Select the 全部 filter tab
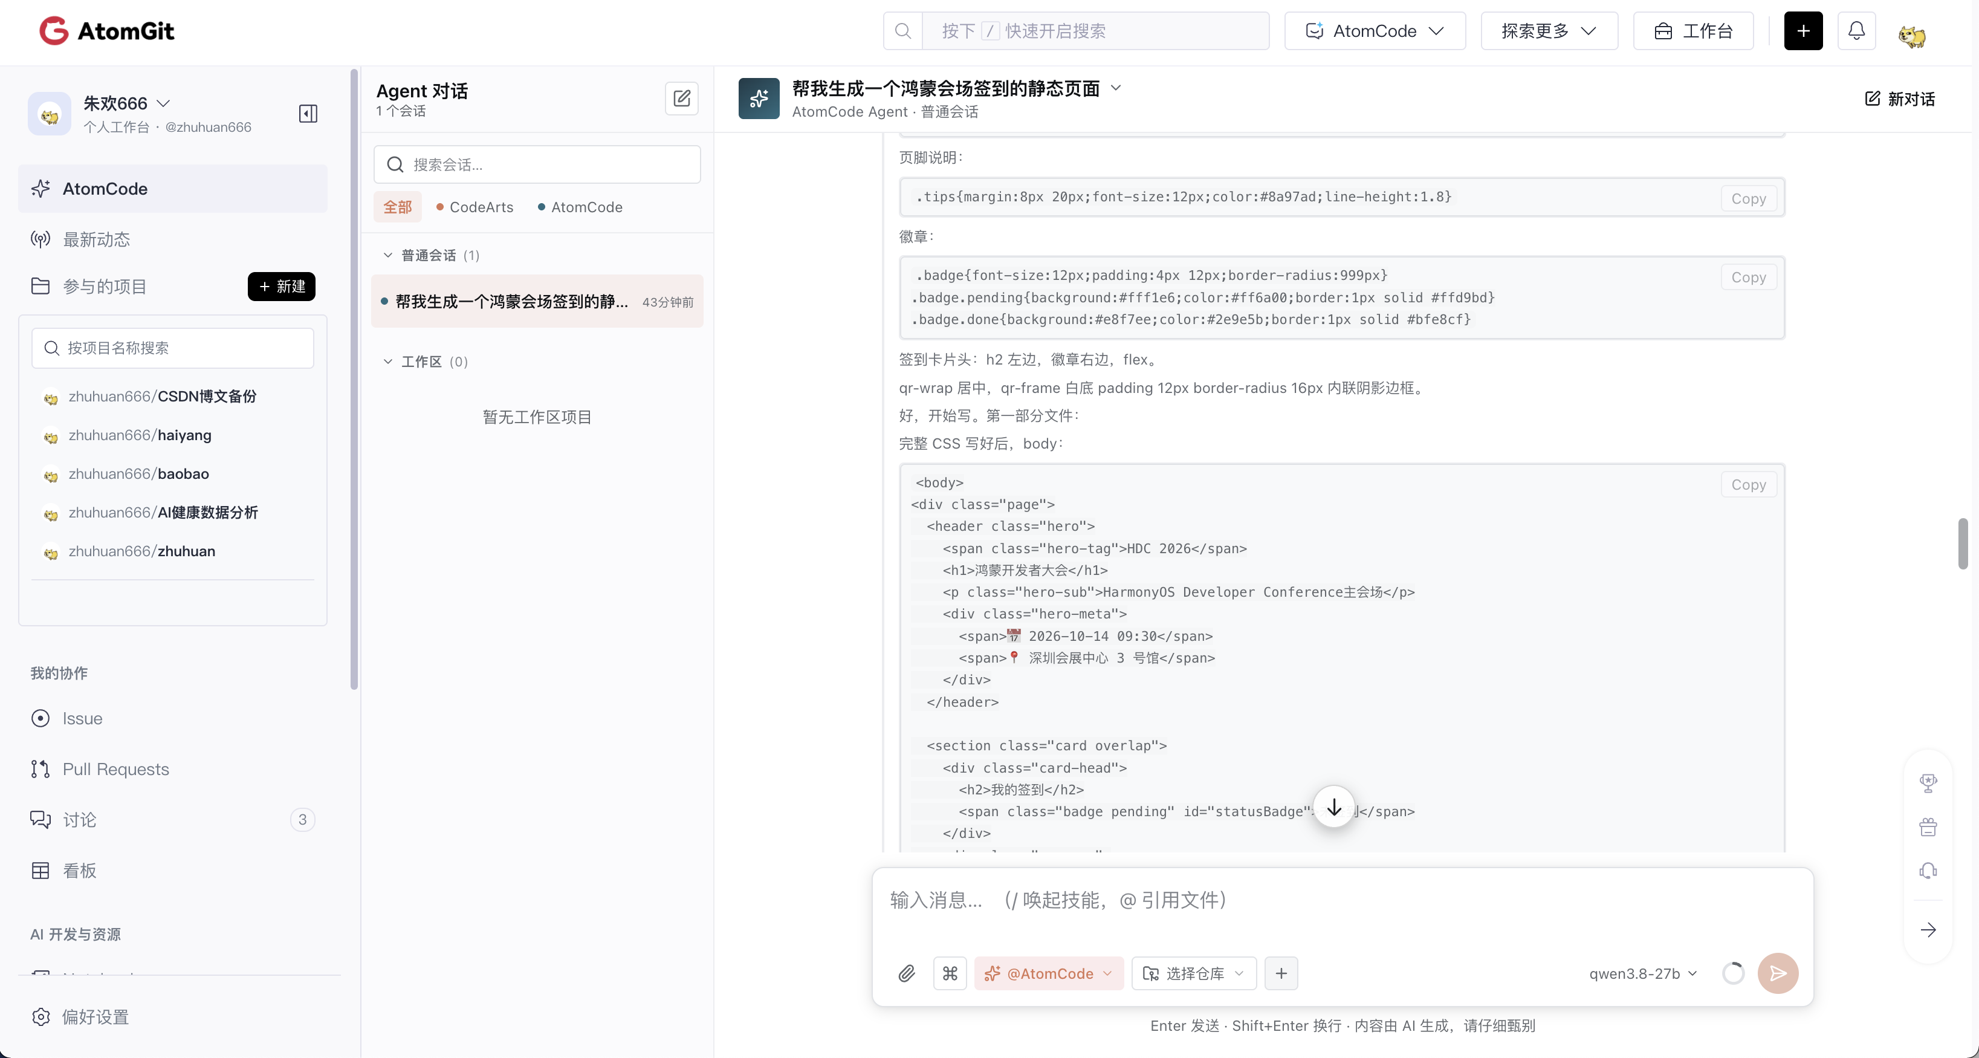This screenshot has height=1058, width=1979. coord(398,207)
